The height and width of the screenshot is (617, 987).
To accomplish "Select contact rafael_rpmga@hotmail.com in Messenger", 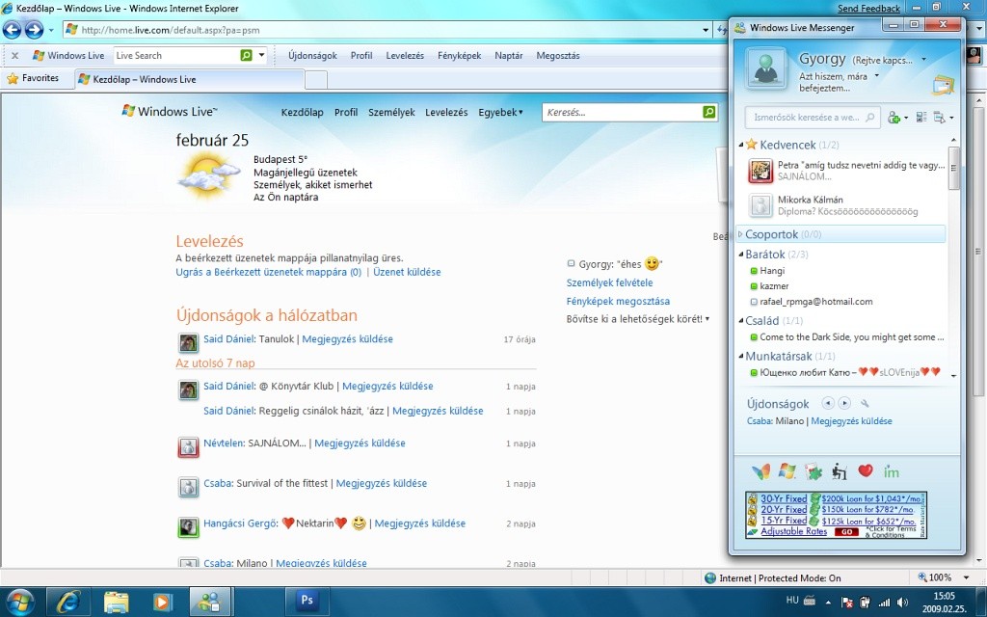I will pos(815,302).
